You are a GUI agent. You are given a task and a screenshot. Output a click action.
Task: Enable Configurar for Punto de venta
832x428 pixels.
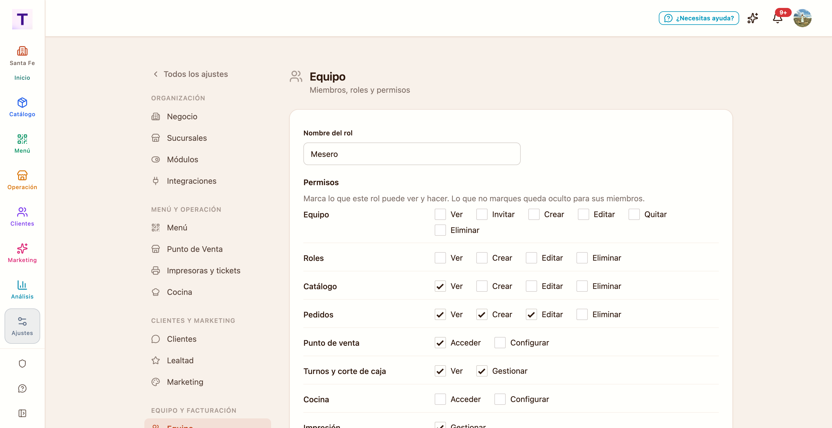pos(500,343)
